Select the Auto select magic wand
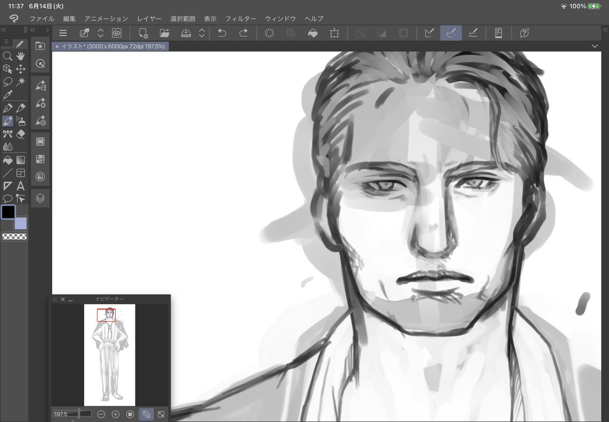609x422 pixels. [21, 82]
